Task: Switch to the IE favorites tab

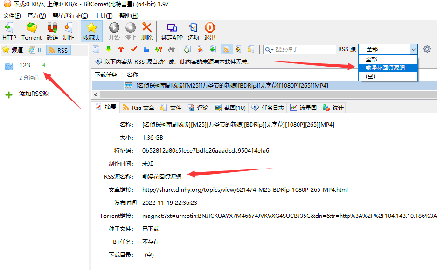Action: [x=35, y=50]
